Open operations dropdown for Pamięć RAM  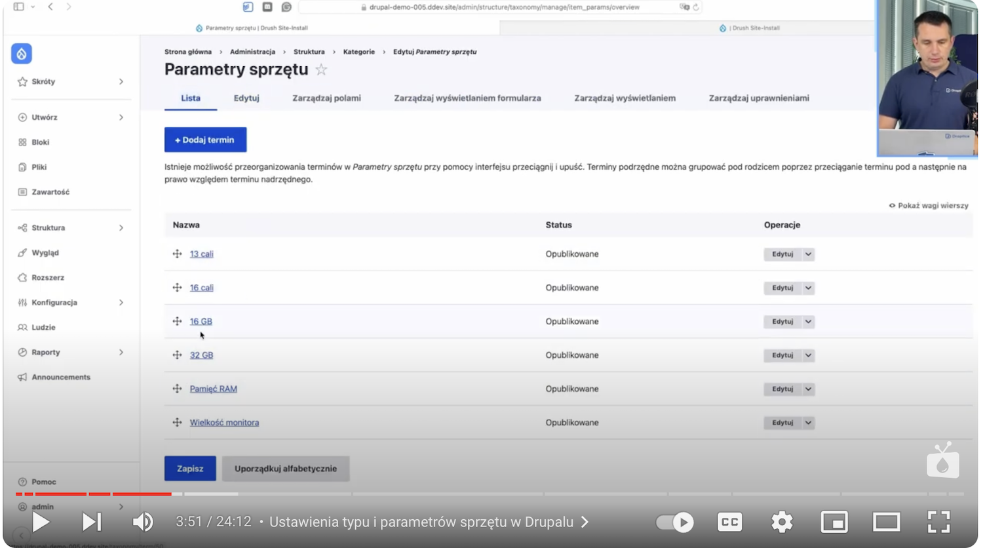pos(808,389)
